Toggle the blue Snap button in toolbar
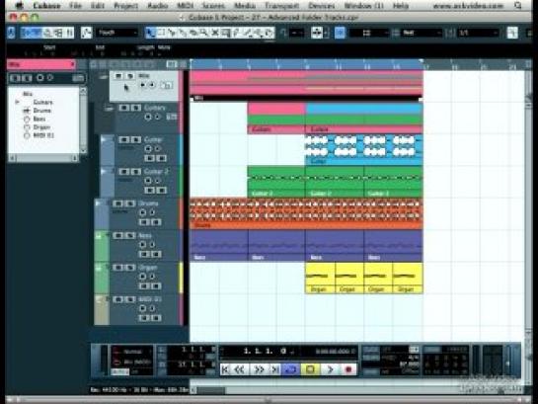 pos(340,33)
